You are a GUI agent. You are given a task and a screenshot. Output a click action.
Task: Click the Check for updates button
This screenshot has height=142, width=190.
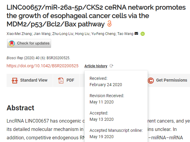pyautogui.click(x=29, y=43)
